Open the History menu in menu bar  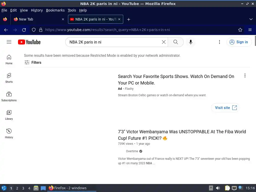point(37,10)
